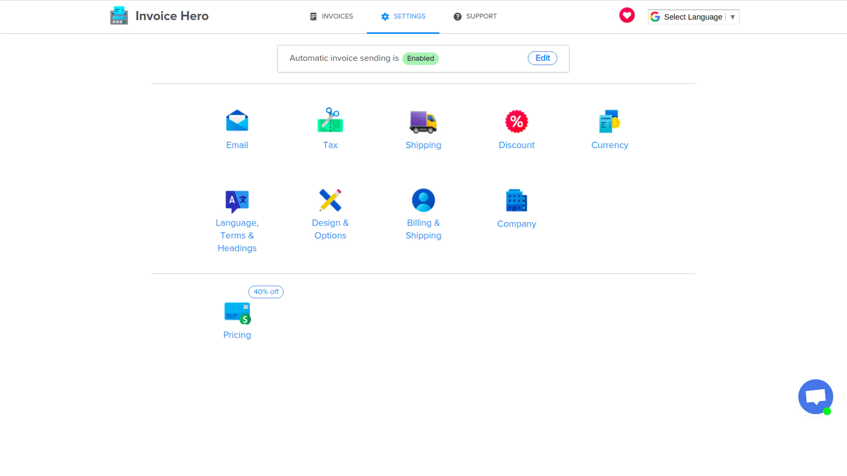This screenshot has height=476, width=847.
Task: Open Company settings via building icon
Action: coord(516,200)
